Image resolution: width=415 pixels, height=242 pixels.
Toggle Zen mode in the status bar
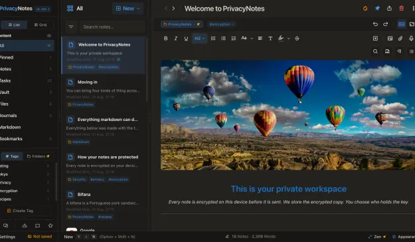[x=377, y=237]
